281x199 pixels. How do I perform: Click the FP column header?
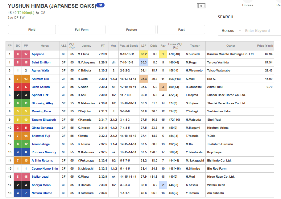pyautogui.click(x=10, y=46)
